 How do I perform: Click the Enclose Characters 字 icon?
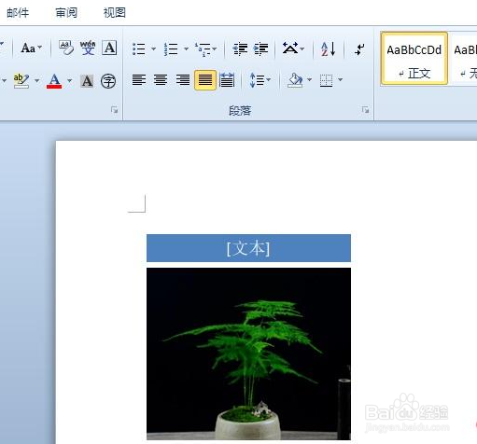click(x=108, y=81)
